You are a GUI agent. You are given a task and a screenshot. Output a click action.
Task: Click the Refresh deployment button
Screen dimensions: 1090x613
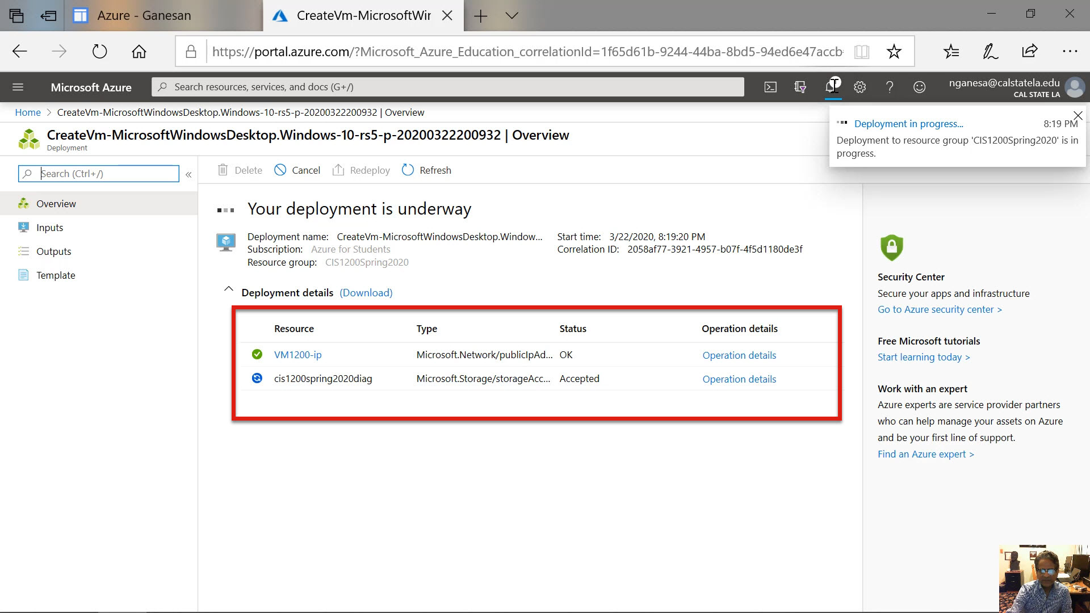coord(426,170)
